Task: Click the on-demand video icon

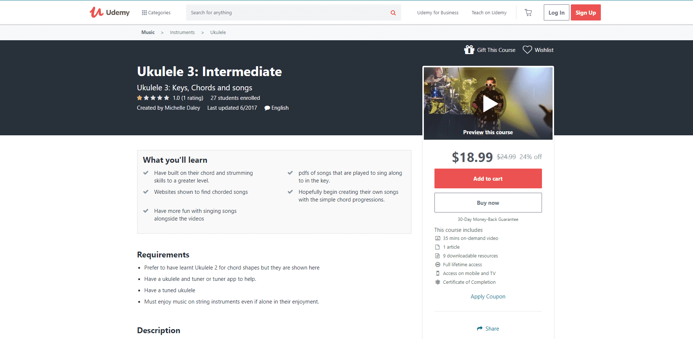Action: click(437, 238)
